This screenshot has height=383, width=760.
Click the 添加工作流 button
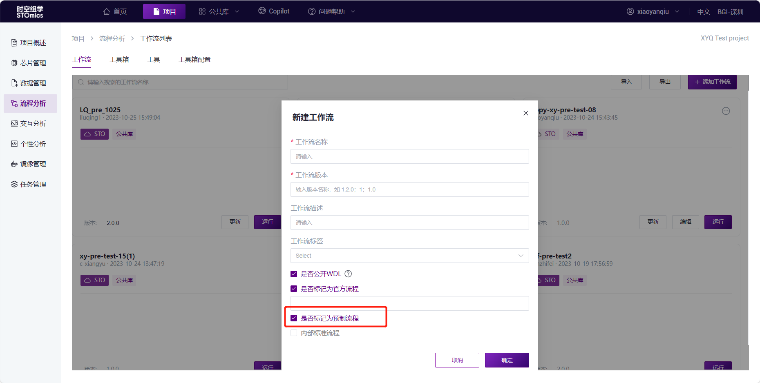click(x=712, y=82)
